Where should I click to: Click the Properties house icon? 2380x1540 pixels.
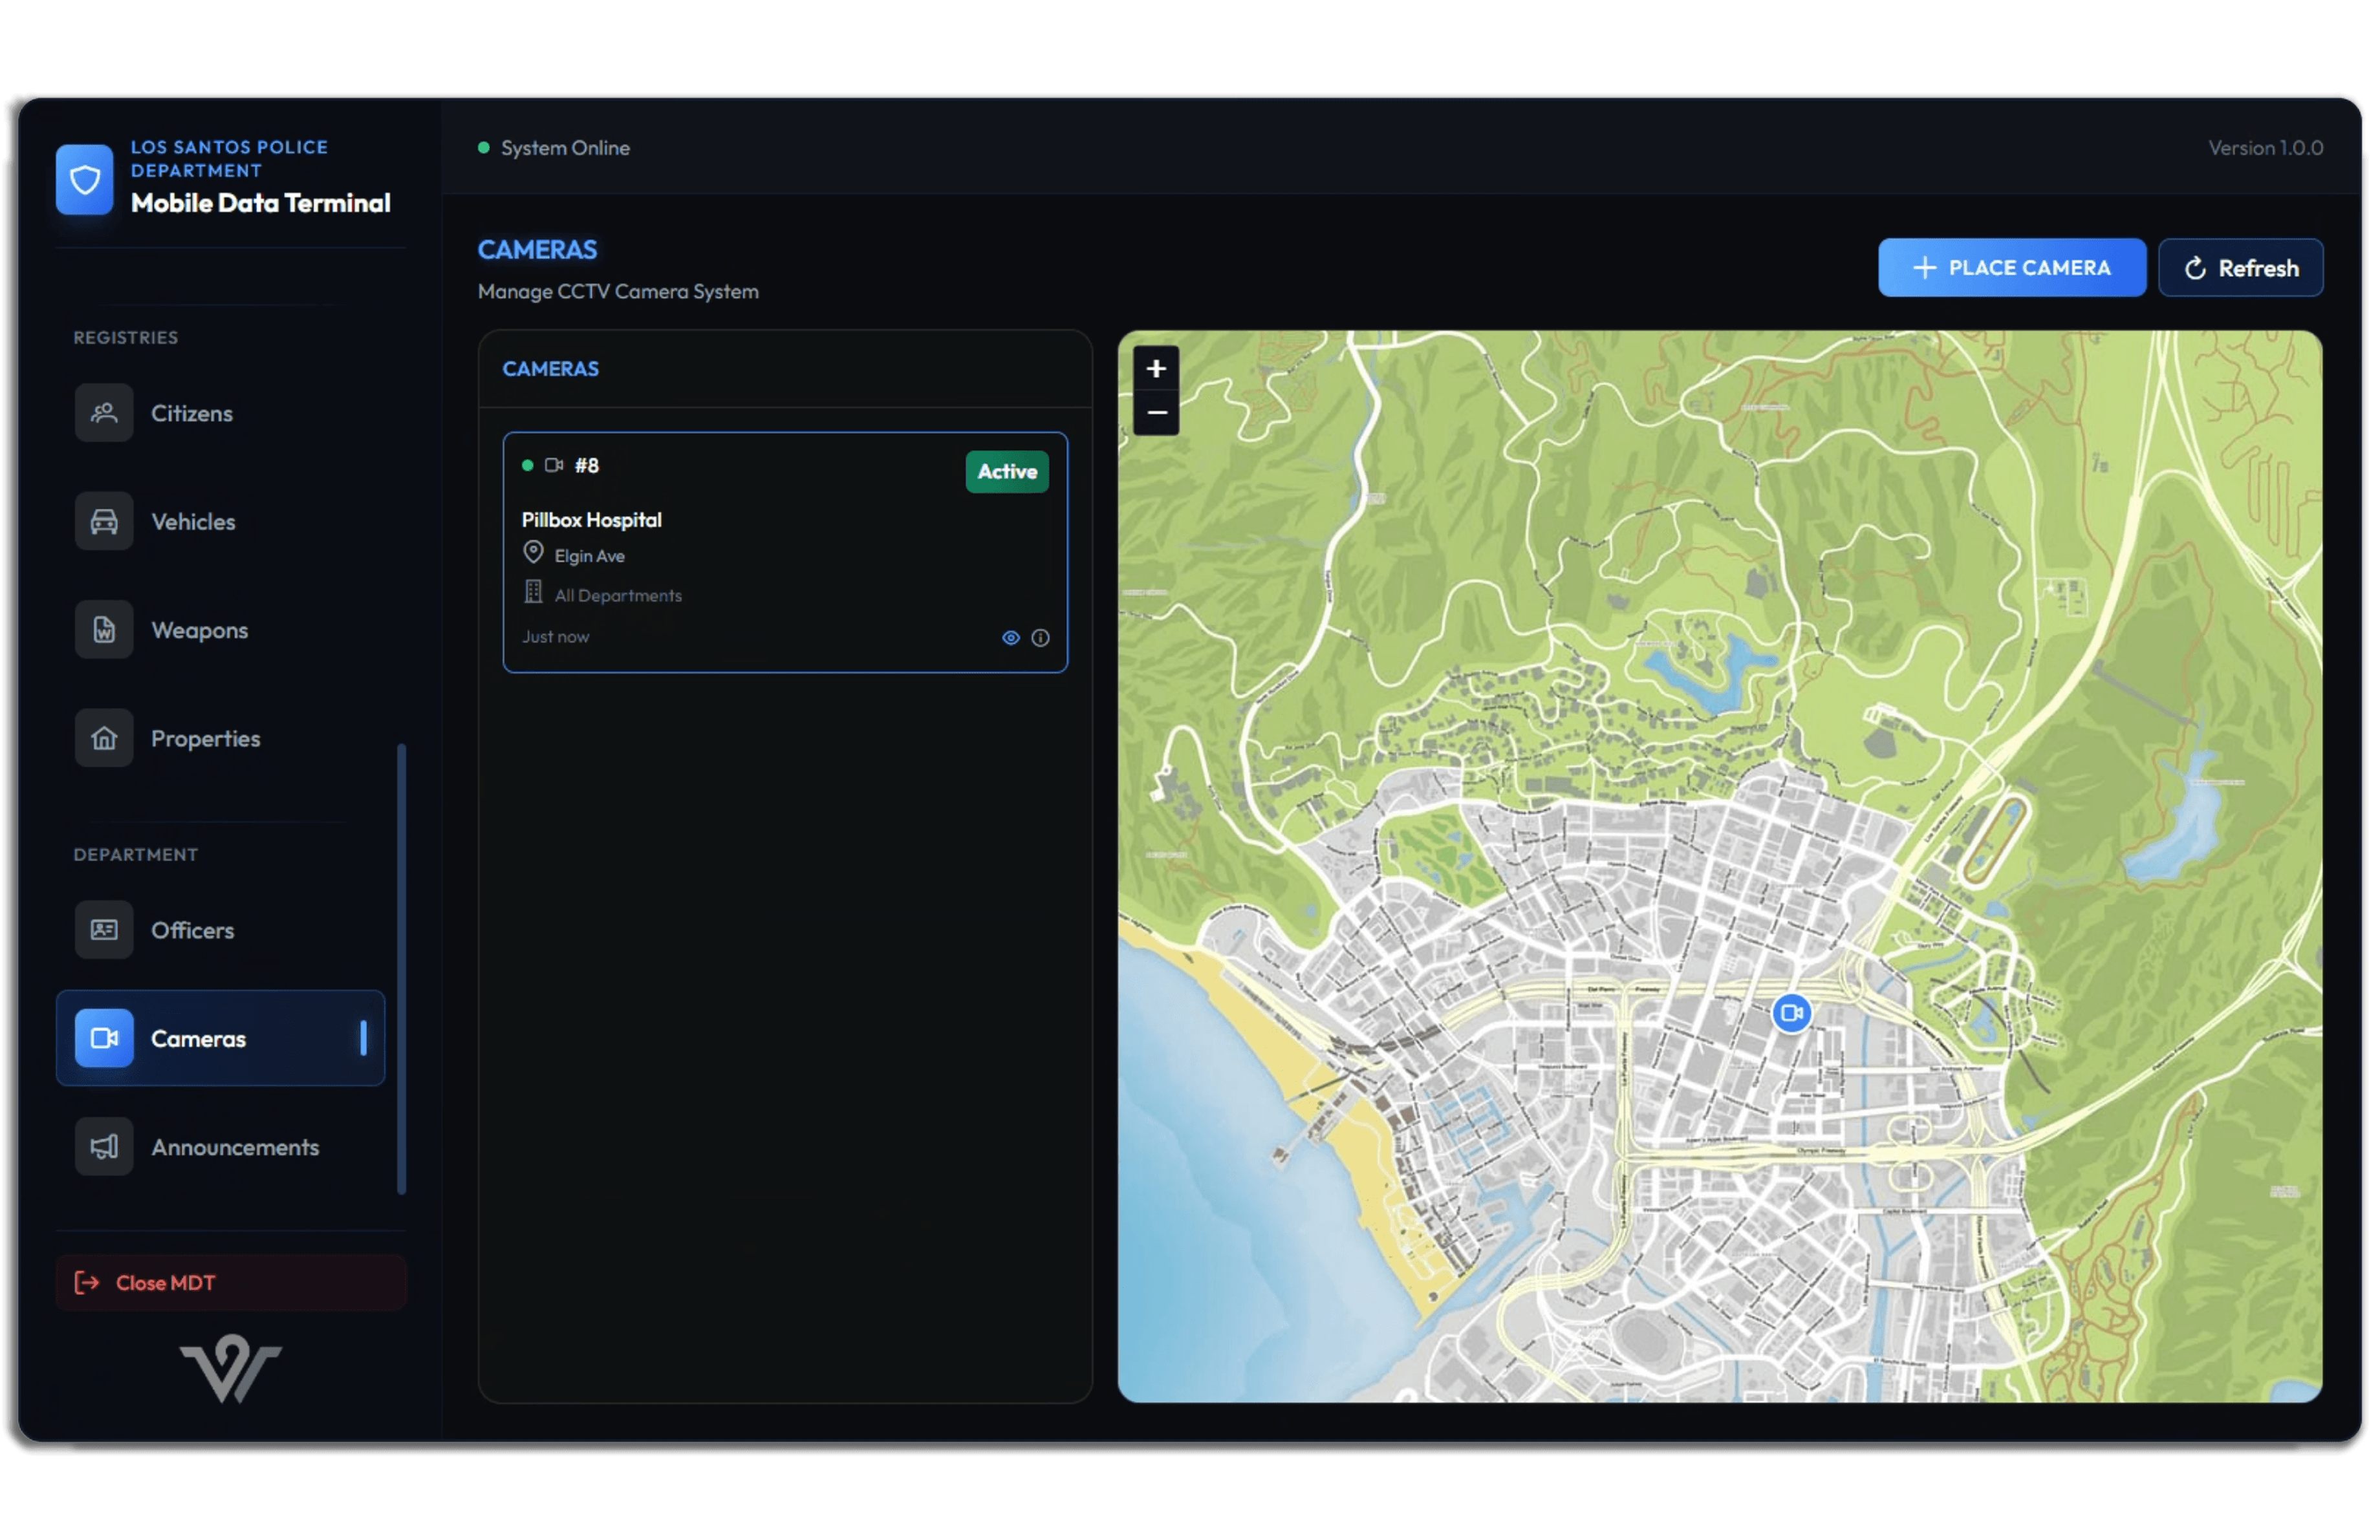pyautogui.click(x=104, y=738)
